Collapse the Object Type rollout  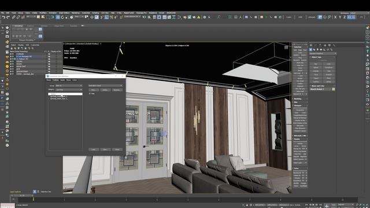316,57
